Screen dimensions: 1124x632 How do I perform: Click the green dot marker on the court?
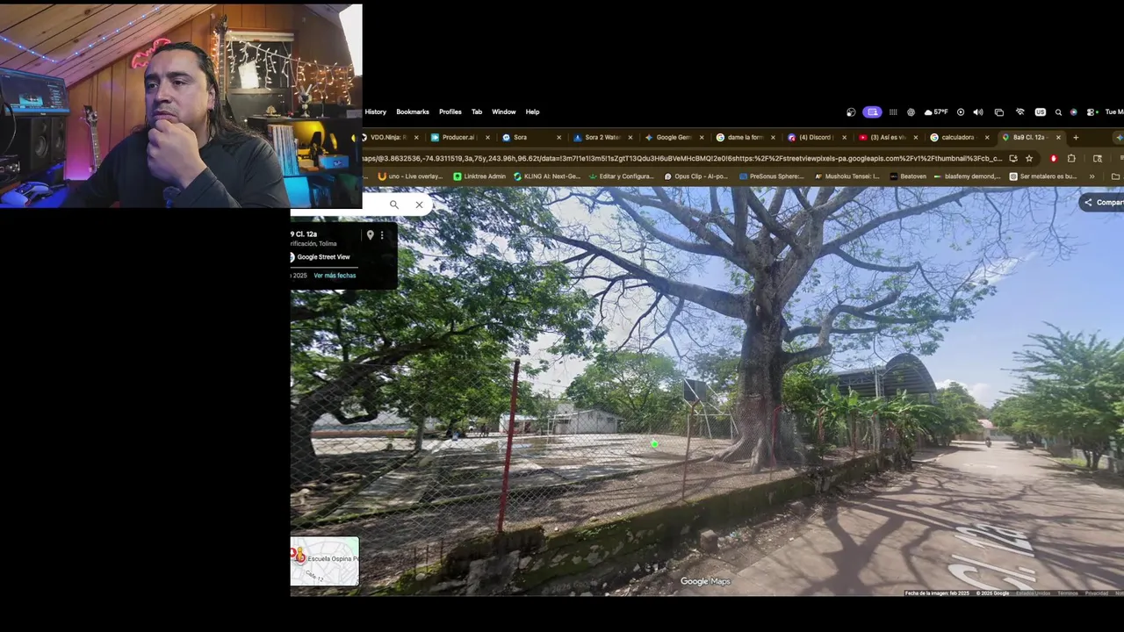pos(654,444)
